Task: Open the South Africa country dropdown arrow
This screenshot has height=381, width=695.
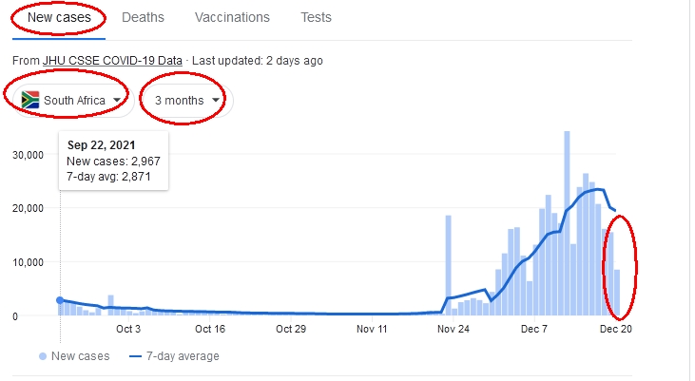Action: (x=117, y=100)
